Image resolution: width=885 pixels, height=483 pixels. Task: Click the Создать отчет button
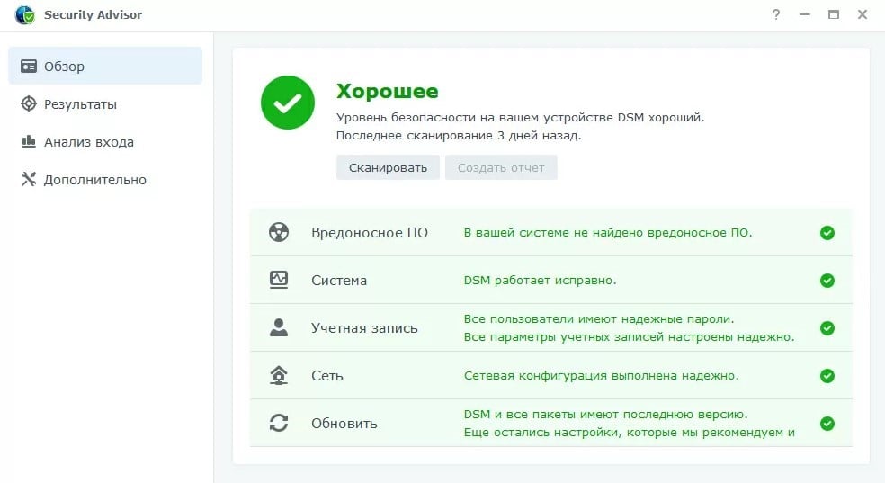coord(501,167)
